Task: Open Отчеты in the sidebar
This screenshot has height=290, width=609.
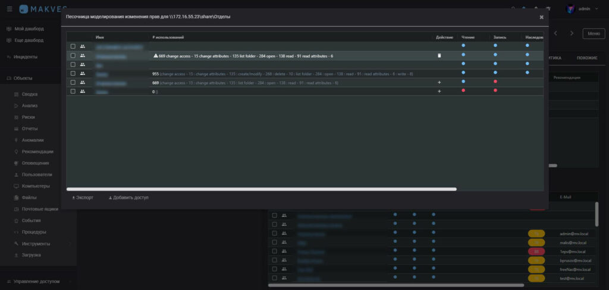Action: point(30,129)
